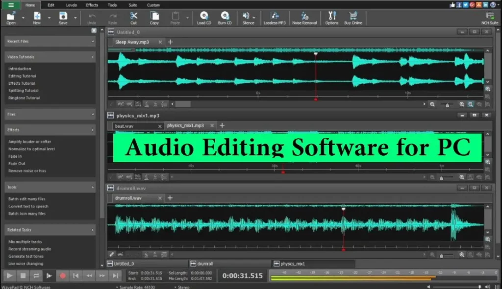Click Convert text to speech link

28,206
